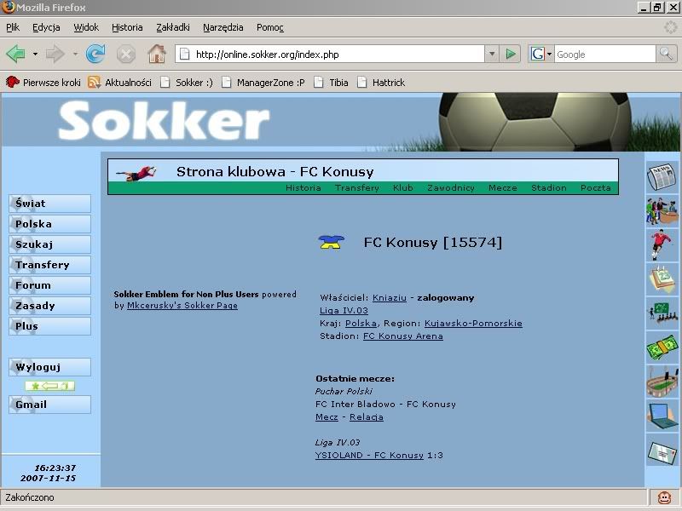Open the Historia menu in menu bar
Image resolution: width=682 pixels, height=511 pixels.
(127, 27)
